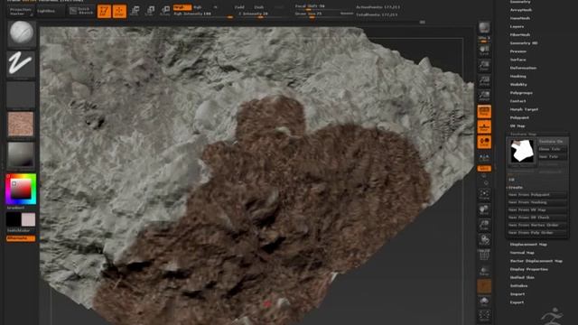The width and height of the screenshot is (578, 325).
Task: Click the L.Sym icon
Action: (484, 157)
